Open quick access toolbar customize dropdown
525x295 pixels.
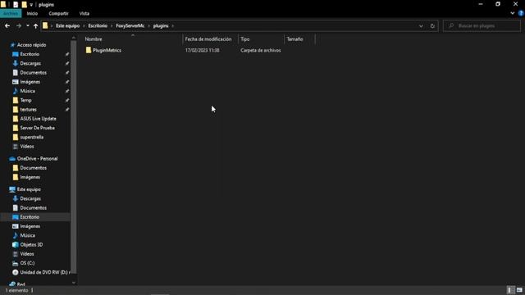point(31,5)
